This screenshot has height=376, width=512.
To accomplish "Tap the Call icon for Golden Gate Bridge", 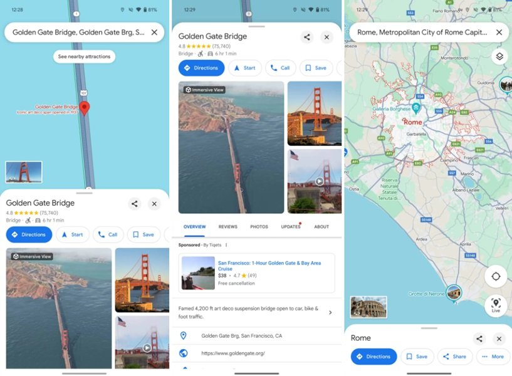I will [x=280, y=68].
